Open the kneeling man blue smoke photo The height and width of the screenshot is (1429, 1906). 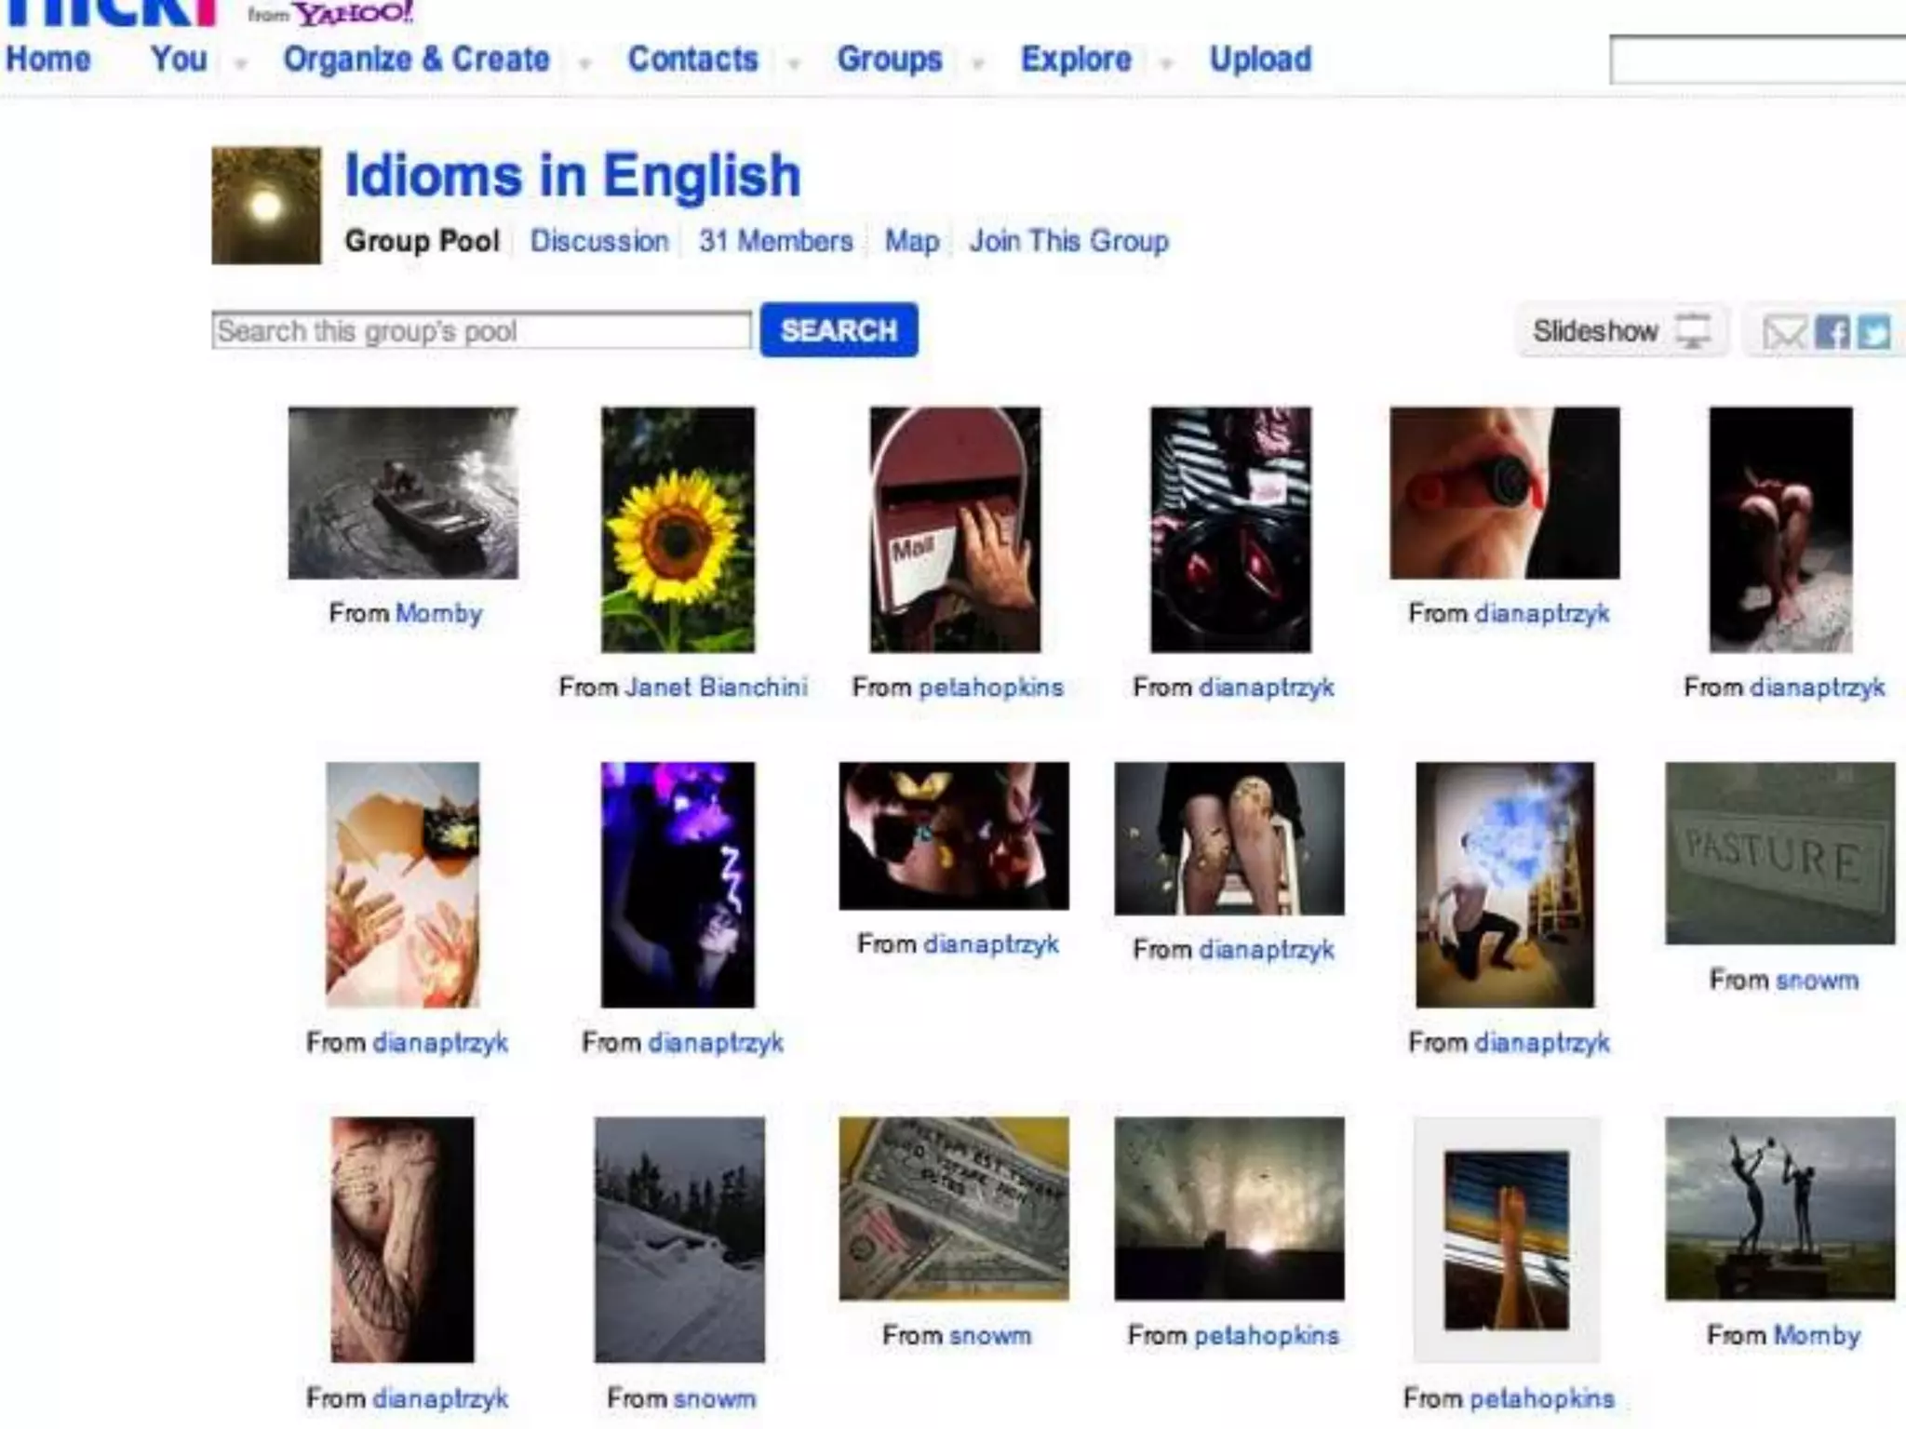[x=1505, y=885]
